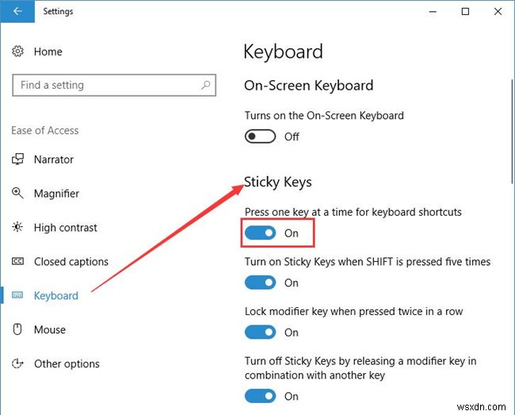
Task: Open Other options page
Action: 67,363
